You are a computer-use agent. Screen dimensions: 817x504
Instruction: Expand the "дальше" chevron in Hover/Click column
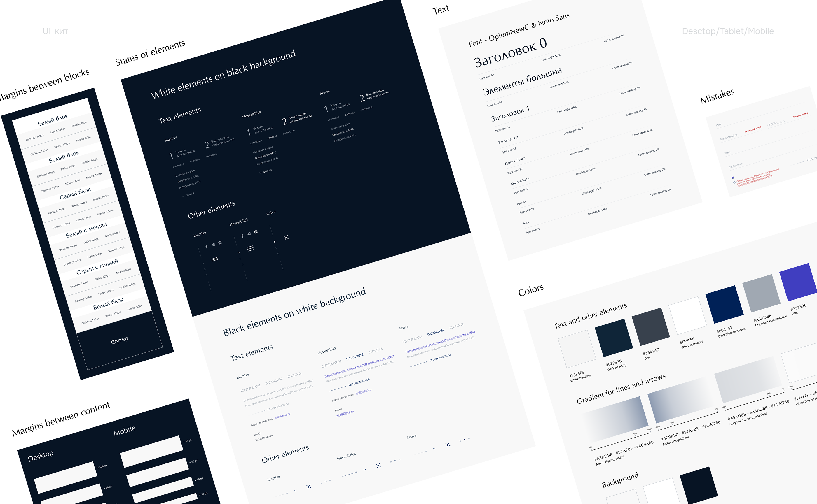[x=261, y=173]
